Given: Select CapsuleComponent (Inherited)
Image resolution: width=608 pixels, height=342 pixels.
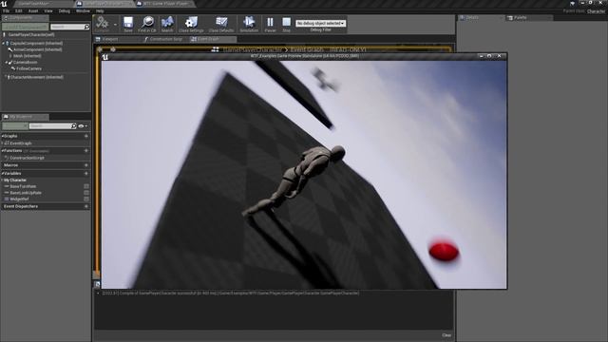Looking at the screenshot, I should pos(36,44).
